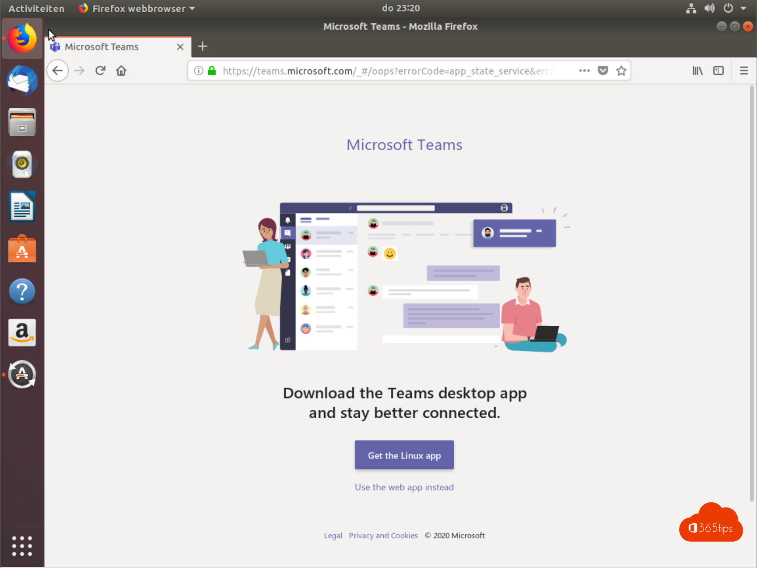This screenshot has width=757, height=568.
Task: Choose Use the web app instead
Action: [404, 487]
